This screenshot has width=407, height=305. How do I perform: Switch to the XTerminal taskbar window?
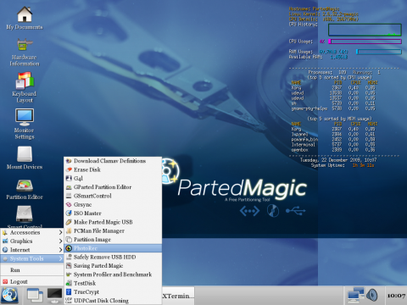pyautogui.click(x=178, y=296)
